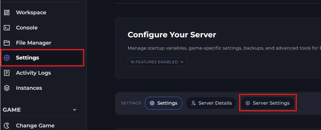Go to Workspace in the sidebar

click(31, 13)
